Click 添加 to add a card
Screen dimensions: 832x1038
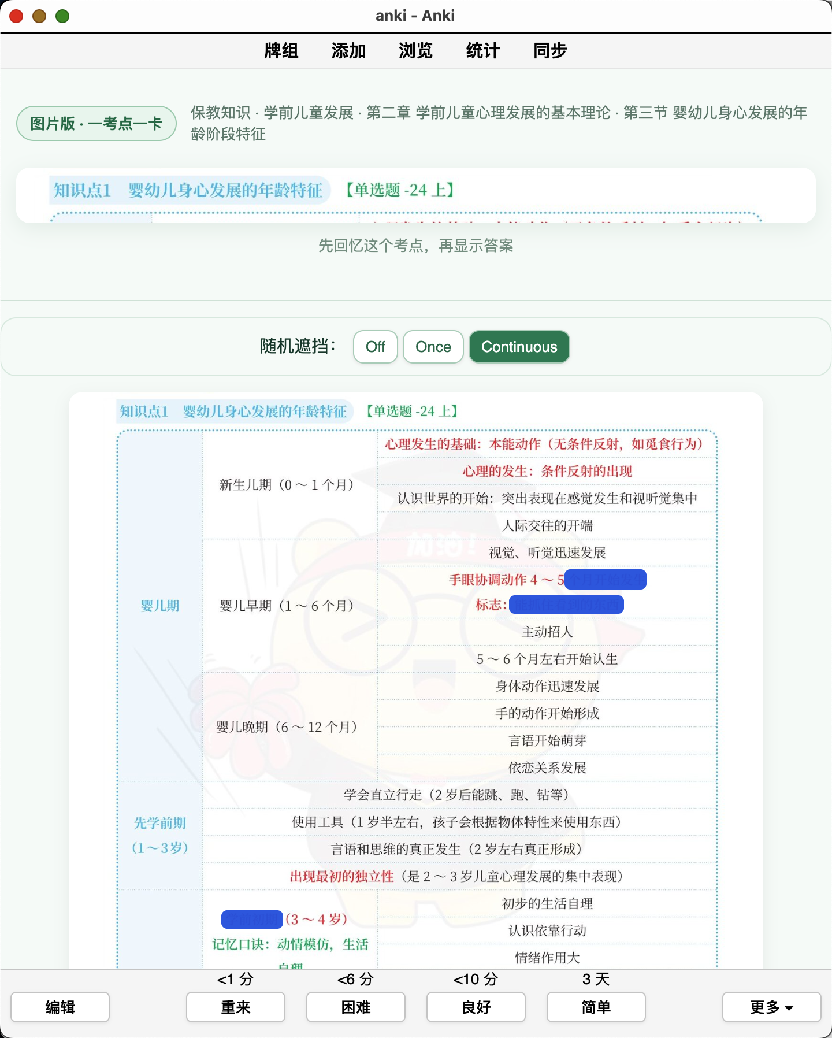pos(348,51)
